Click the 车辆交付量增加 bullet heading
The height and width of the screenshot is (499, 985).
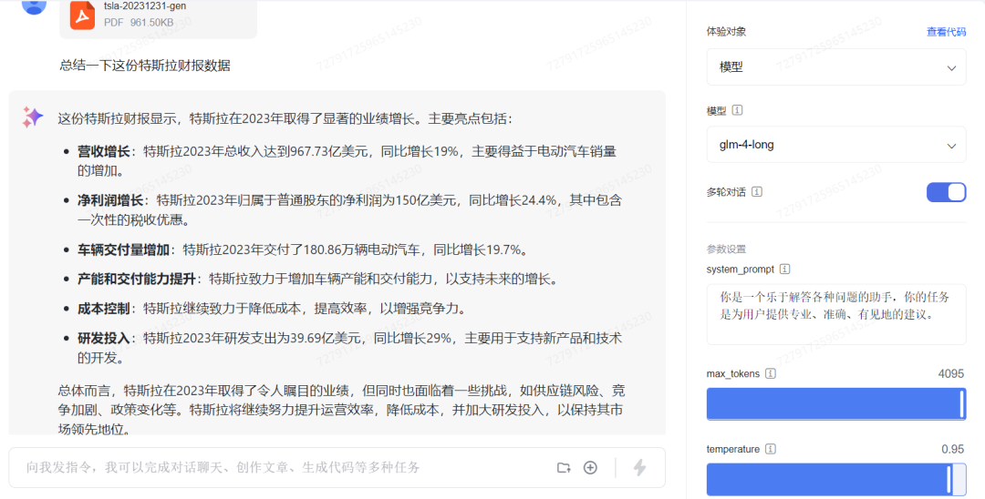123,250
